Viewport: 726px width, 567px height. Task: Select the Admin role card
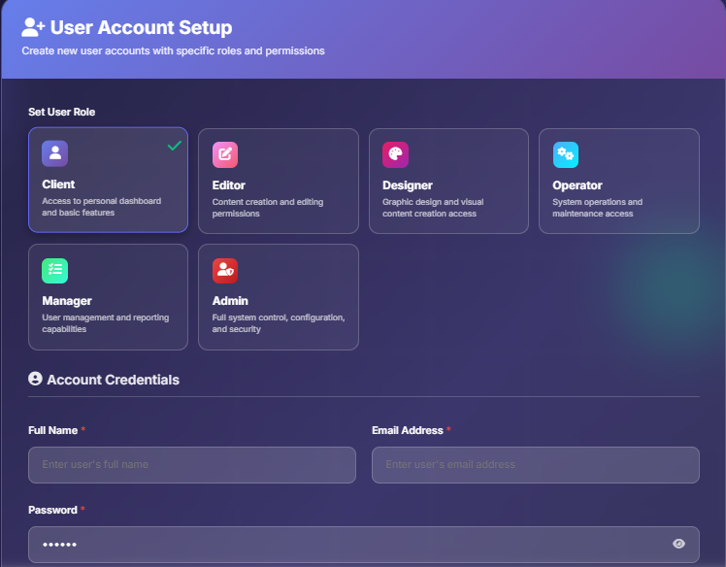[279, 297]
